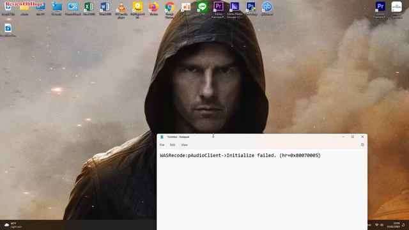The height and width of the screenshot is (230, 409).
Task: Close the Notepad window
Action: (x=362, y=137)
